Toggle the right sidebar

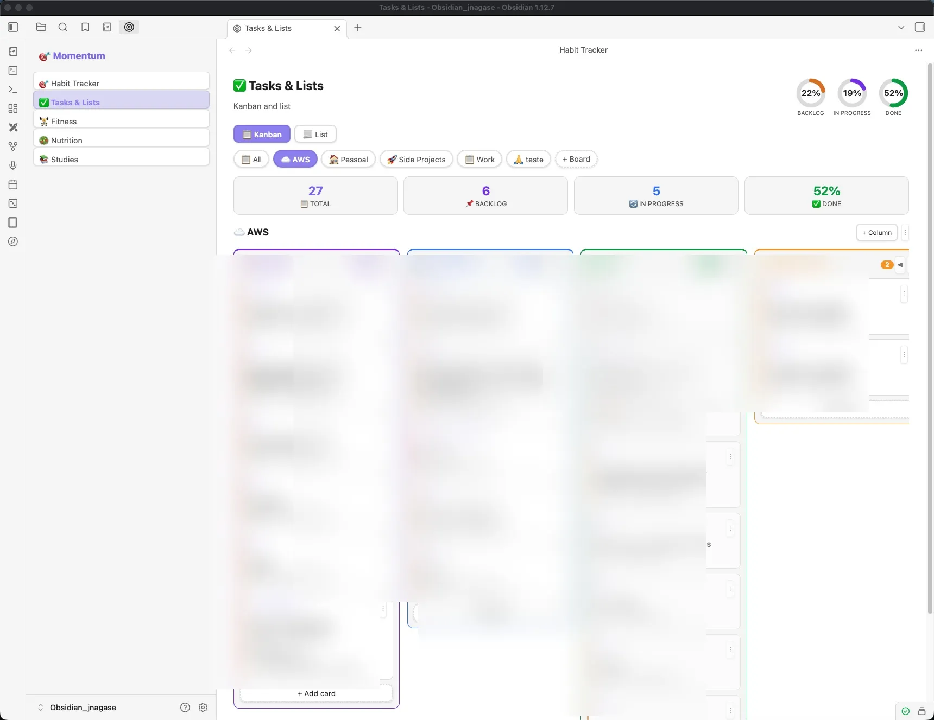920,27
